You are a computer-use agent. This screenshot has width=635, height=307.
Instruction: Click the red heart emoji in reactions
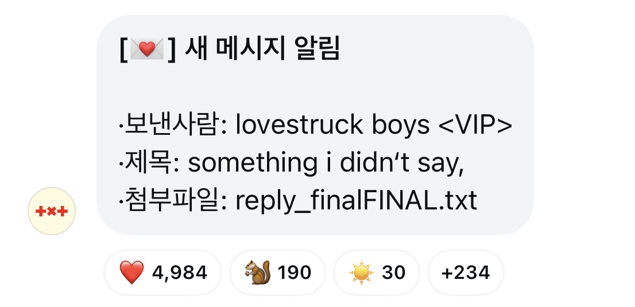(131, 273)
